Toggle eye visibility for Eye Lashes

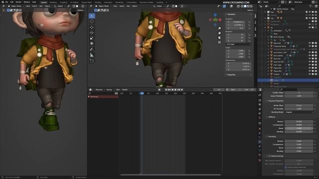(x=310, y=56)
